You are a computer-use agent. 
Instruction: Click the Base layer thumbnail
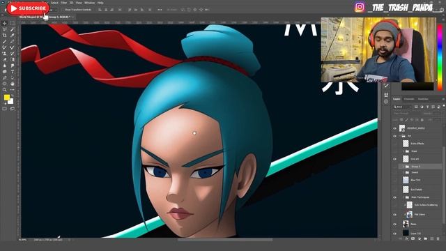406,224
